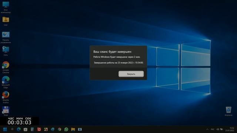Viewport: 237px width, 133px height.
Task: Select the Сеть desktop icon
Action: 6,51
